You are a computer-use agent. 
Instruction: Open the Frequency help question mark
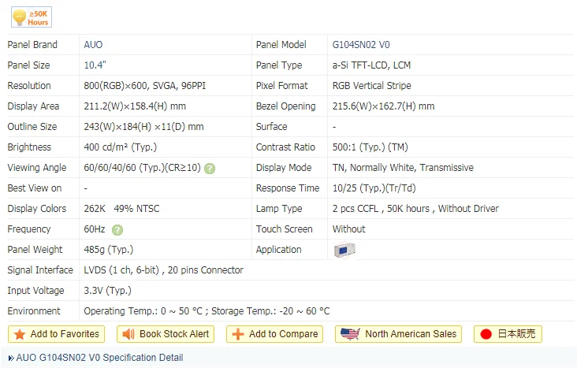(x=117, y=230)
